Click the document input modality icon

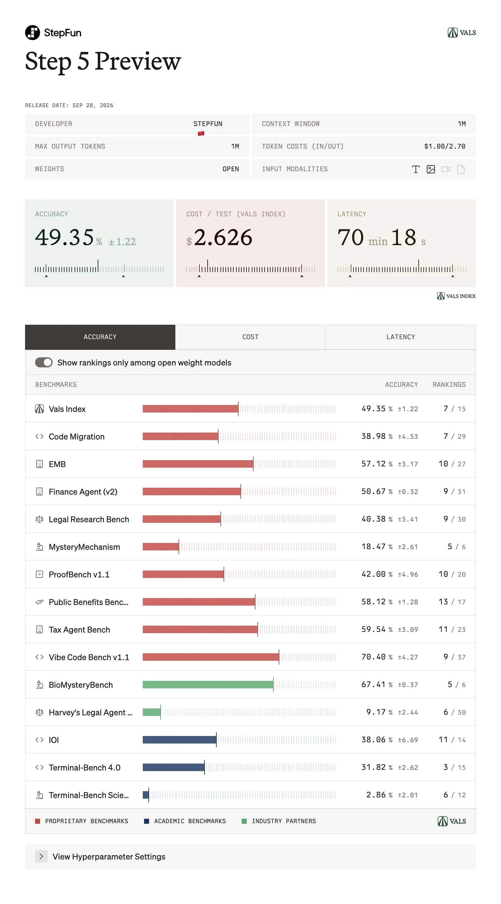pyautogui.click(x=461, y=170)
